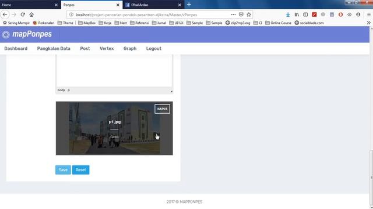The width and height of the screenshot is (373, 209).
Task: Select the body element path
Action: [x=61, y=90]
